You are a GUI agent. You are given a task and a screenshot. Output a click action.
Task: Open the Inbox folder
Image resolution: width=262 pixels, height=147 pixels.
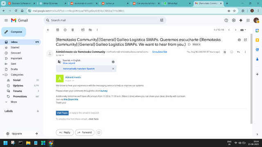[x=20, y=42]
